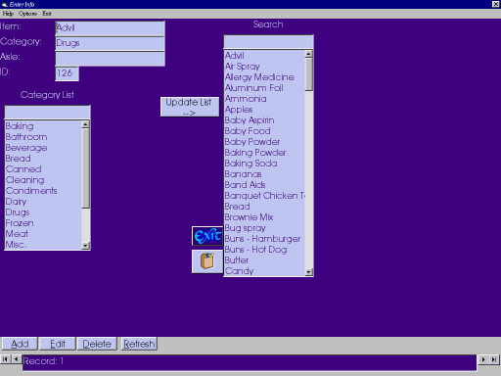Select Allergy Medicine in search list
The image size is (501, 376).
264,77
